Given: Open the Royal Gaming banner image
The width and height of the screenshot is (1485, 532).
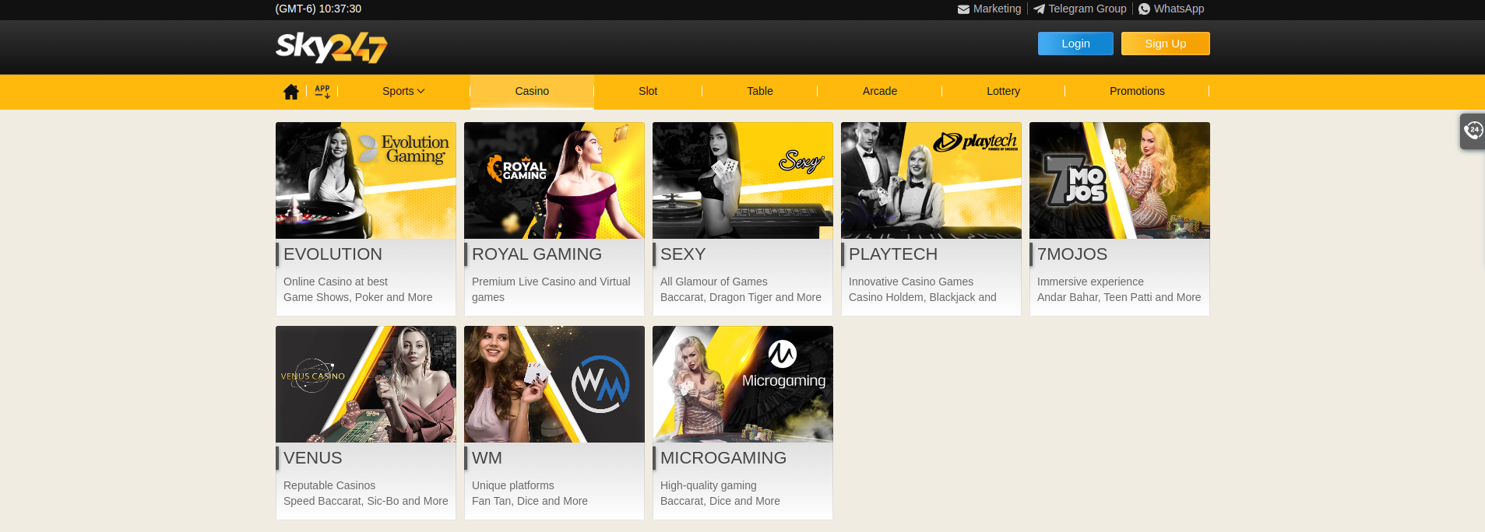Looking at the screenshot, I should [554, 180].
